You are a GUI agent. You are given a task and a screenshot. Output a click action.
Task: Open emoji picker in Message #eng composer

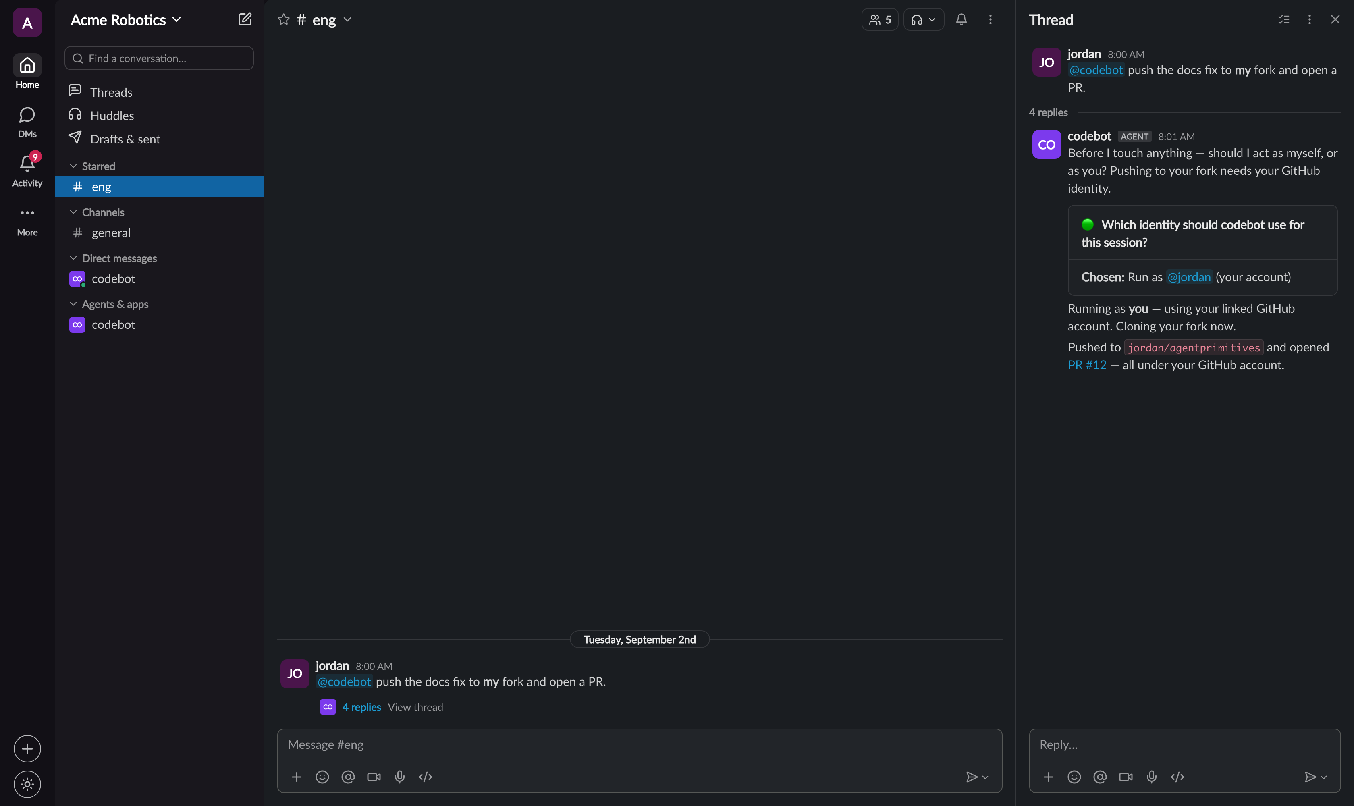[322, 777]
